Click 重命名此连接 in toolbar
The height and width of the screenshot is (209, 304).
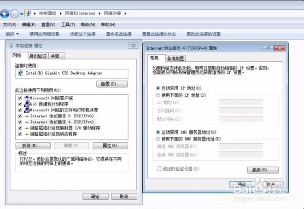pyautogui.click(x=119, y=34)
